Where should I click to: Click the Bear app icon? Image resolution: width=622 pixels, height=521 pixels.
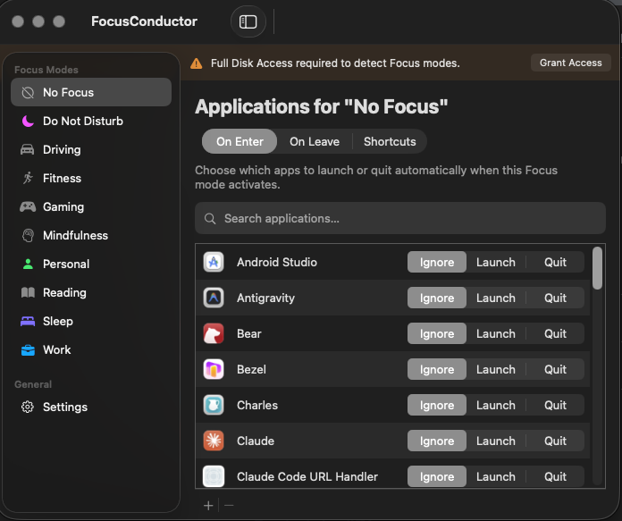click(214, 333)
